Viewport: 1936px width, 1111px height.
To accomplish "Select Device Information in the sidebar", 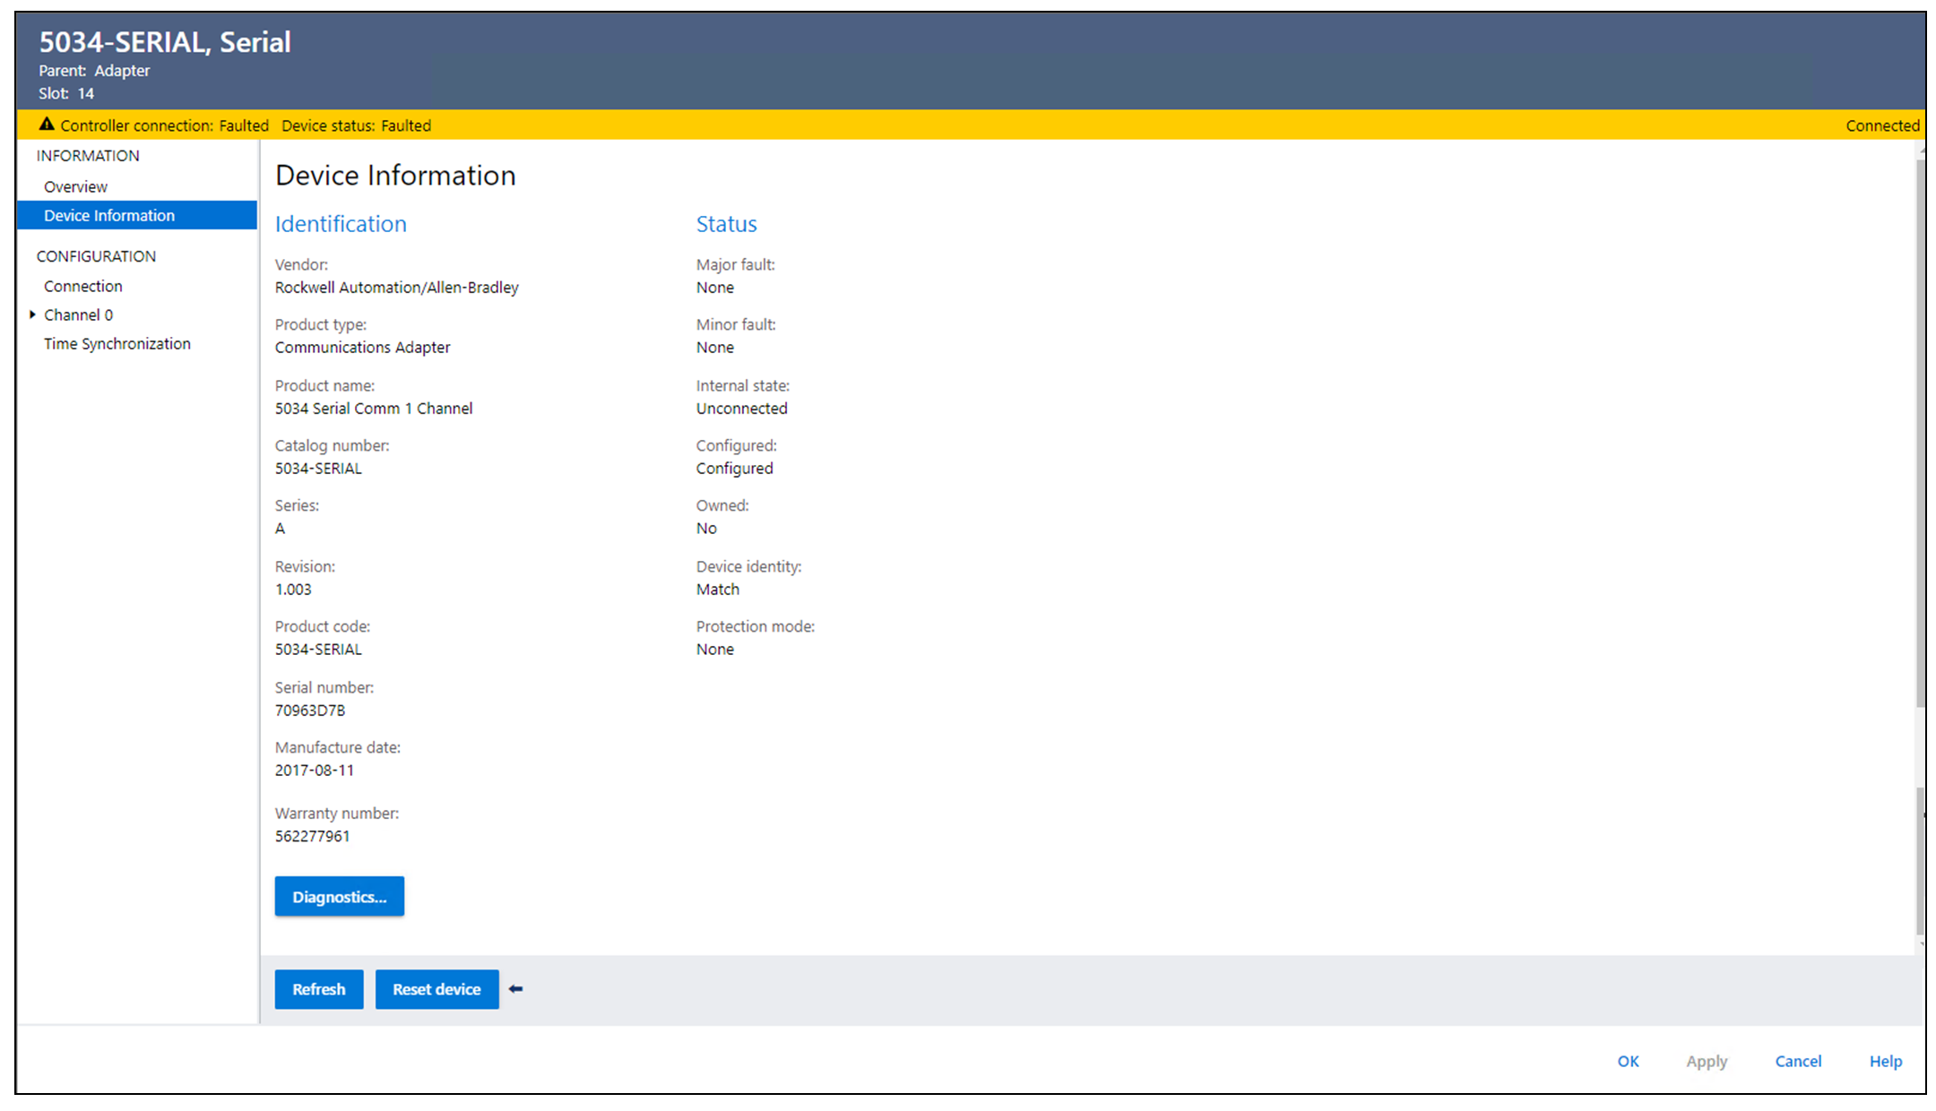I will (x=109, y=215).
